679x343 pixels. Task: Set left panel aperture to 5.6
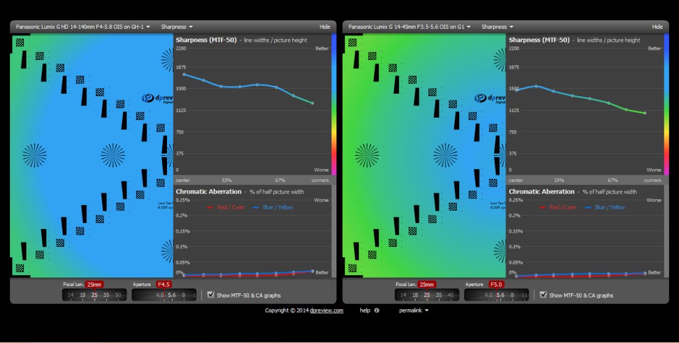pos(172,295)
